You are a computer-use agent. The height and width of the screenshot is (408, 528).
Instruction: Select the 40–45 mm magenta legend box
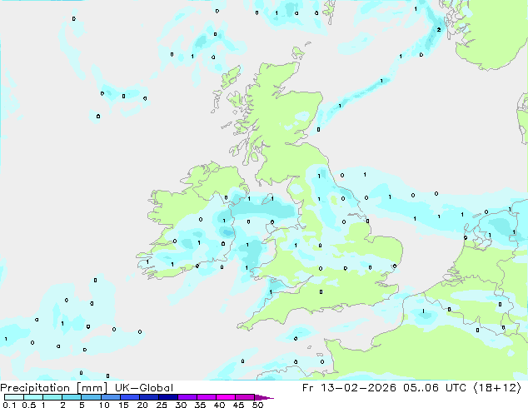click(226, 397)
